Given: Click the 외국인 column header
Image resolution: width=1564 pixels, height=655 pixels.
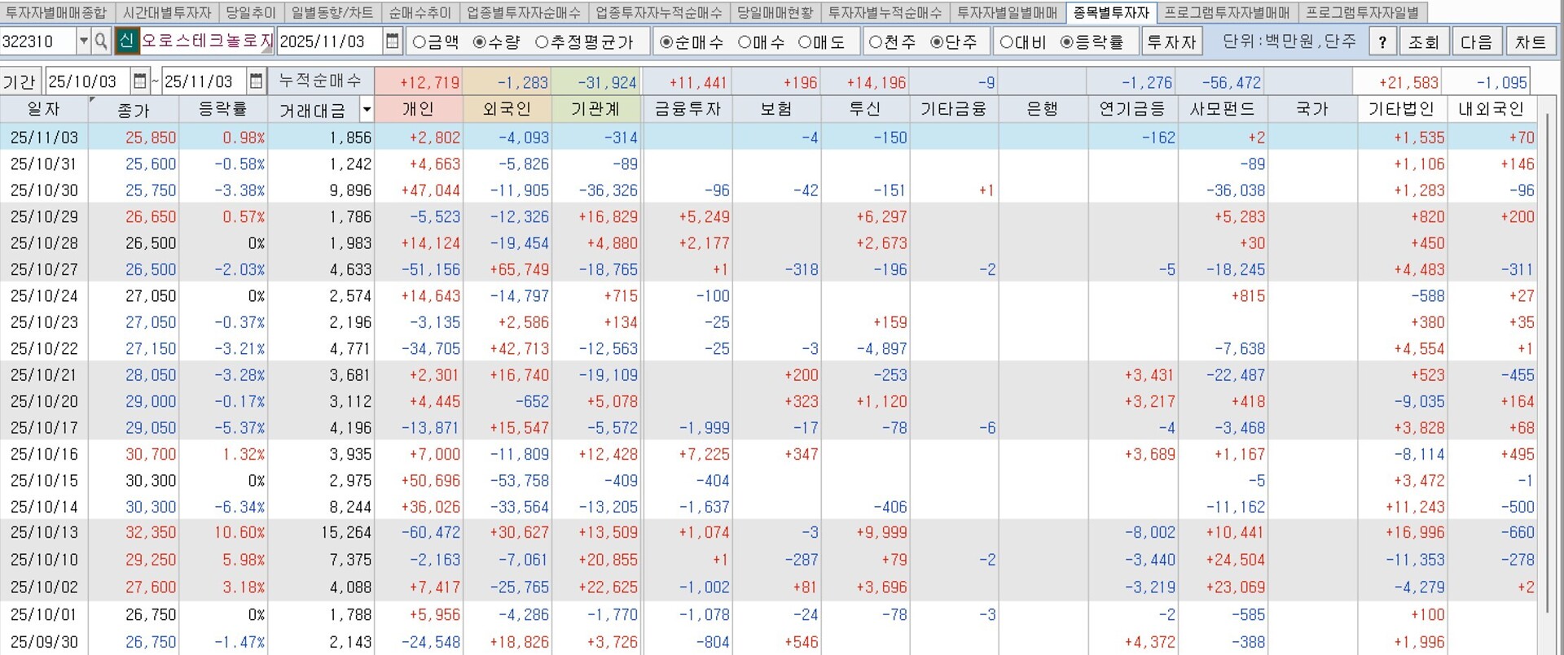Looking at the screenshot, I should (x=507, y=109).
